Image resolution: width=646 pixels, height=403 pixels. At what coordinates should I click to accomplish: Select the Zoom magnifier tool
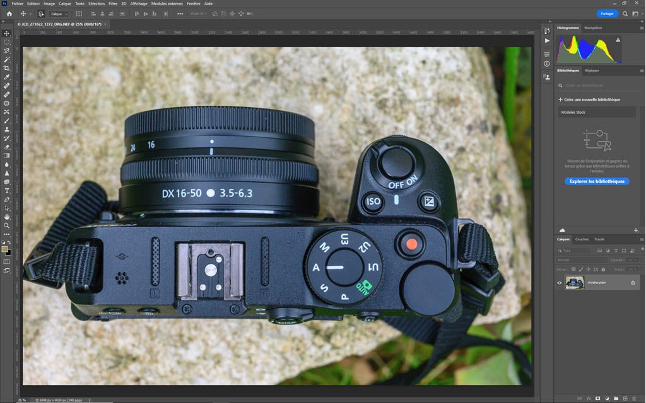click(x=7, y=226)
